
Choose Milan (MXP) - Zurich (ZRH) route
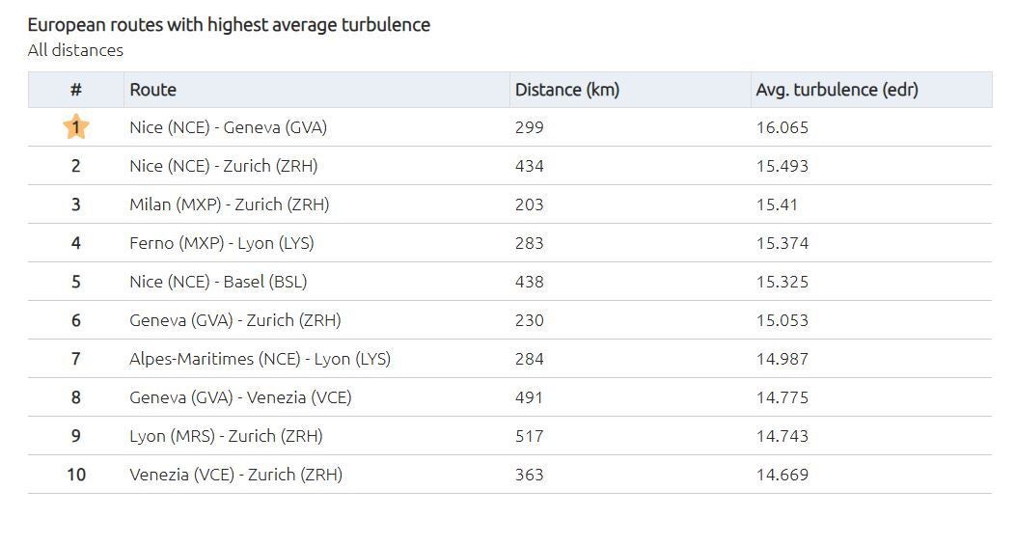(x=230, y=204)
